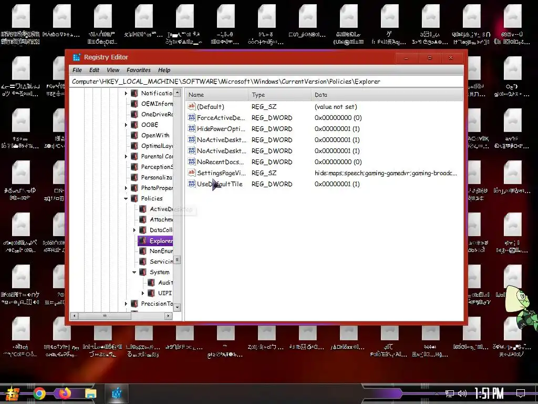Click the Registry Editor taskbar button
Screen dimensions: 538x404
pyautogui.click(x=117, y=393)
